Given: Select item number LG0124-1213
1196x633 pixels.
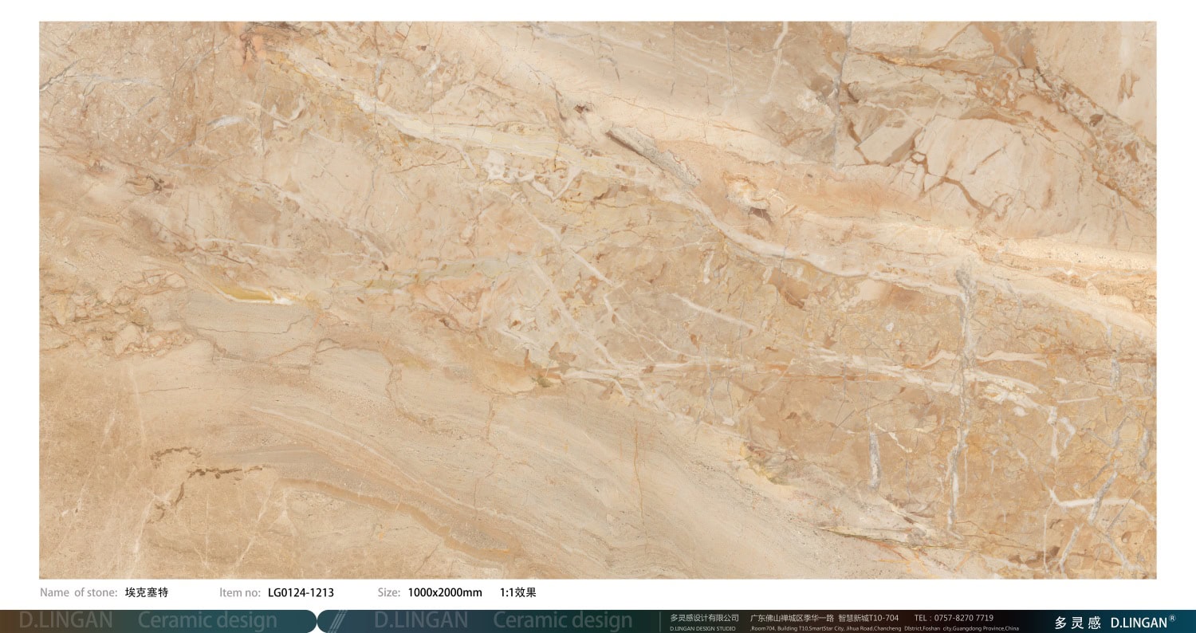Looking at the screenshot, I should click(x=301, y=592).
